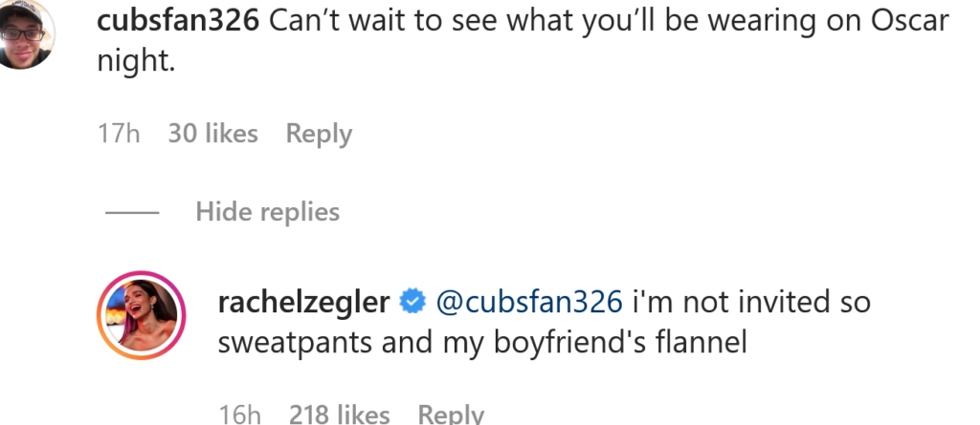Click the dash line beside Hide replies
Image resolution: width=980 pixels, height=425 pixels.
tap(131, 212)
